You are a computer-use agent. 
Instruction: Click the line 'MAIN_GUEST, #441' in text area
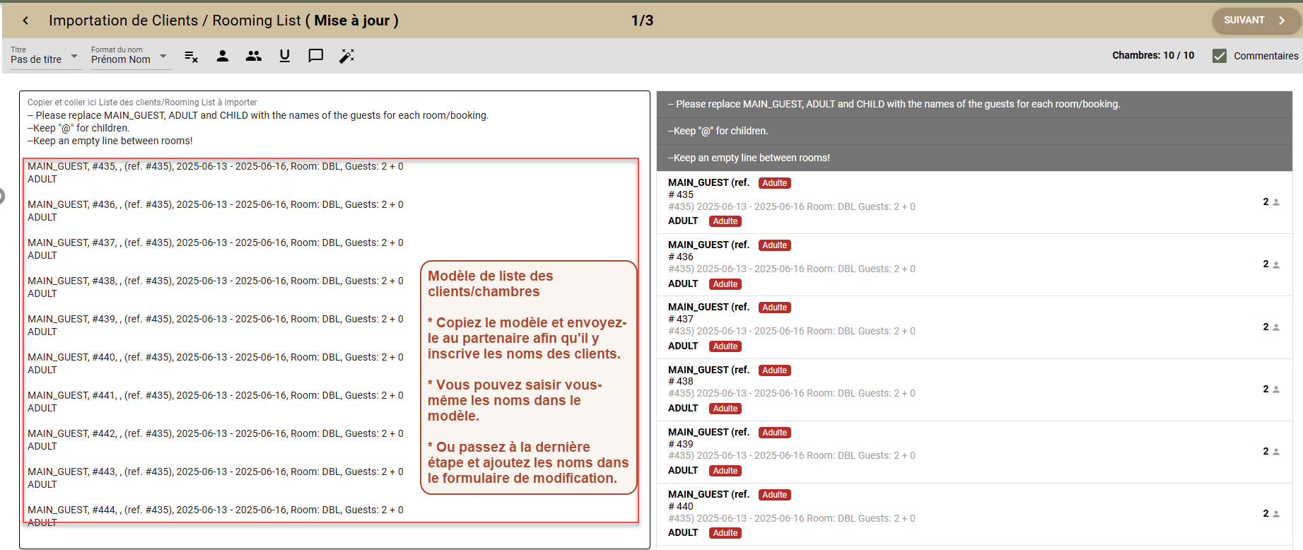216,396
